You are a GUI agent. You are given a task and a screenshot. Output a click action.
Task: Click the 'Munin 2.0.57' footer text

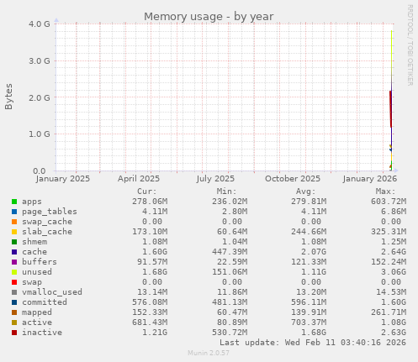[x=209, y=353]
